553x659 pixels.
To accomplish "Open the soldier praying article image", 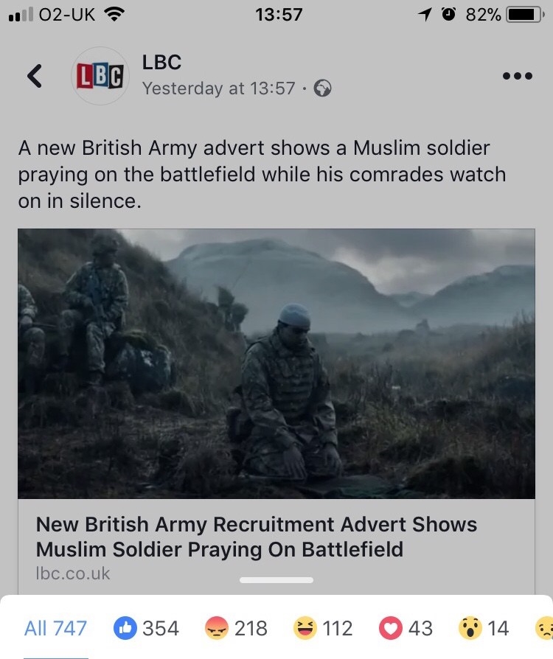I will tap(276, 363).
